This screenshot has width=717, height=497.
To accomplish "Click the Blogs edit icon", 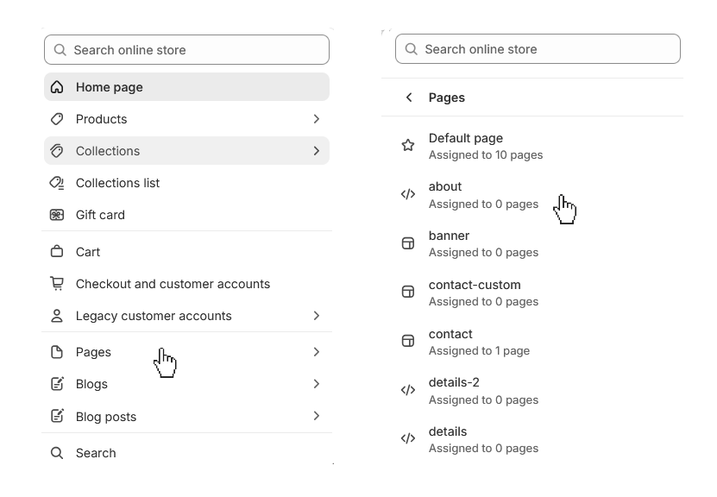I will click(57, 384).
